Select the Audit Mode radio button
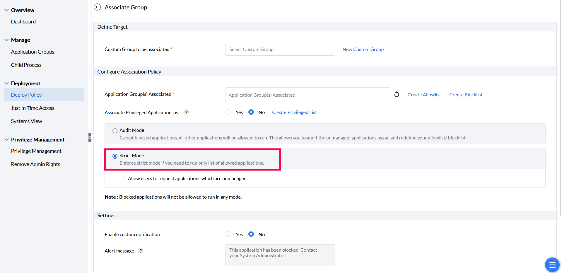Image resolution: width=562 pixels, height=273 pixels. pyautogui.click(x=115, y=130)
